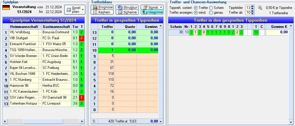
Task: Select sort by Schein radio button
Action: [211, 8]
